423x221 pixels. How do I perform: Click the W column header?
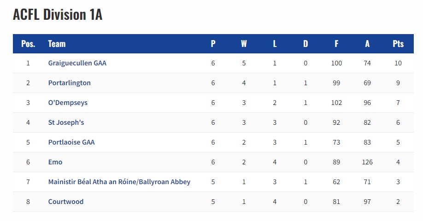tap(244, 44)
